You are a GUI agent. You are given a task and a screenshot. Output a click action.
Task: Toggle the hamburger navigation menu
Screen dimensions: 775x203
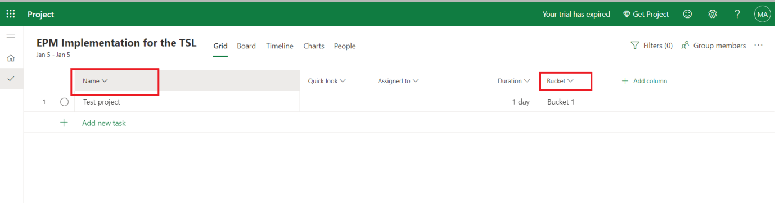click(11, 37)
